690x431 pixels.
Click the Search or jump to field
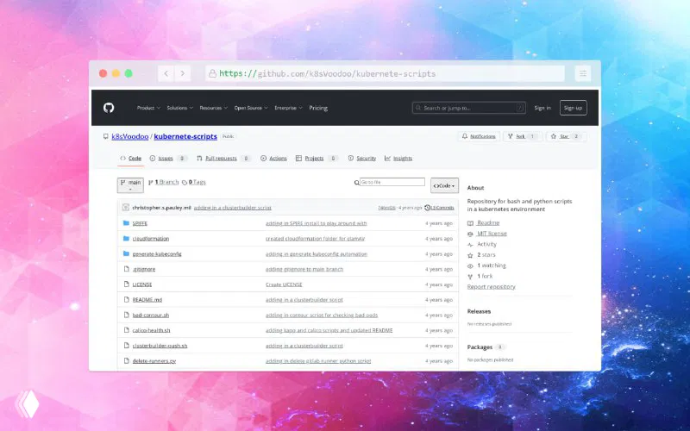pos(468,108)
